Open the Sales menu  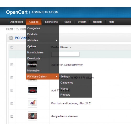coord(68,22)
